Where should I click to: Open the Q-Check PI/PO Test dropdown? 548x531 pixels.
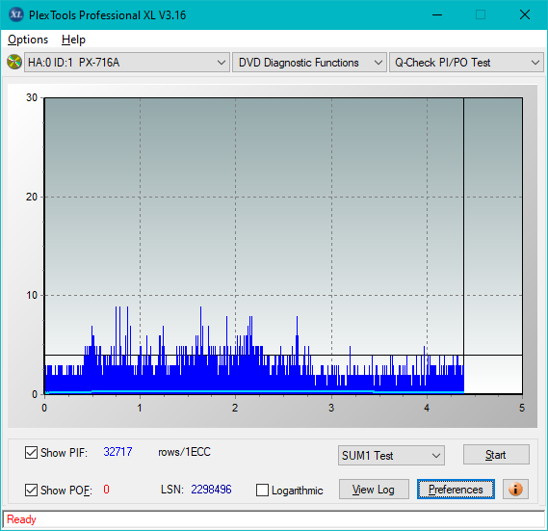pyautogui.click(x=466, y=63)
